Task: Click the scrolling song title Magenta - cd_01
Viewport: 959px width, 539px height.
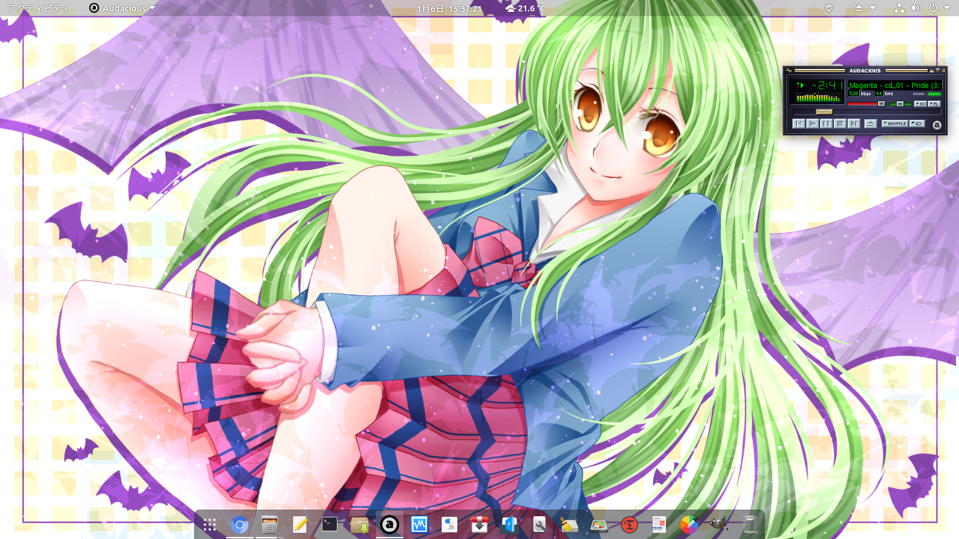Action: click(x=895, y=86)
